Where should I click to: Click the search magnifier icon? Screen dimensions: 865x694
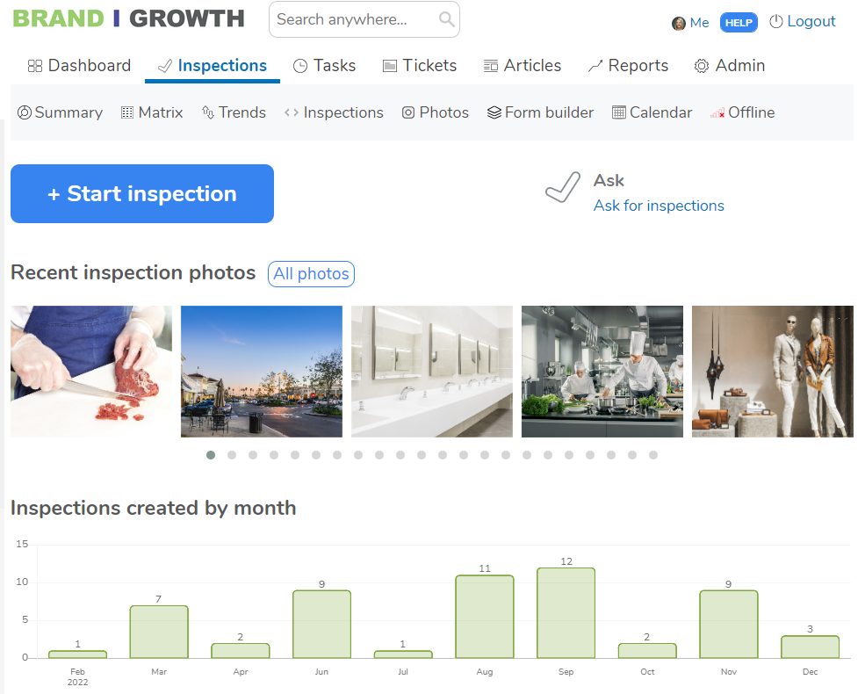pos(448,19)
